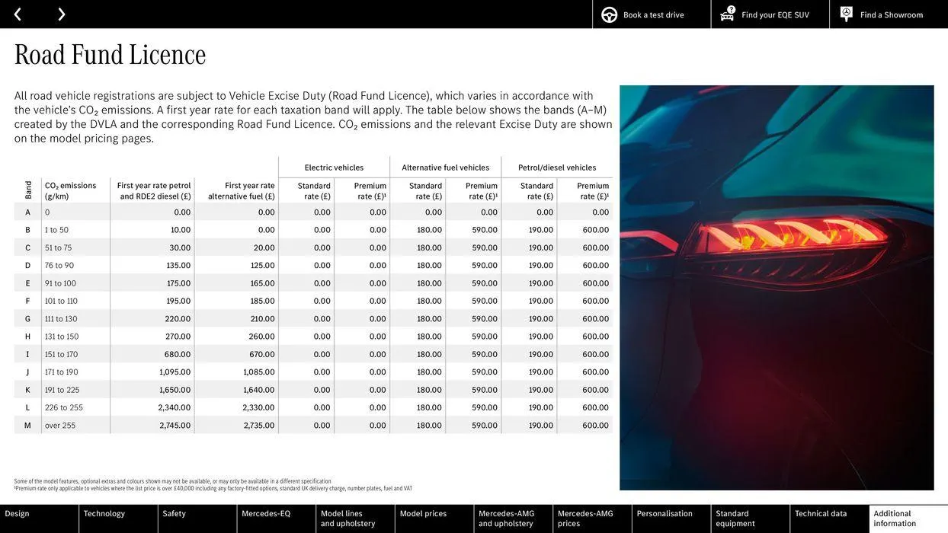Switch to the Personalisation tab
948x533 pixels.
tap(671, 519)
